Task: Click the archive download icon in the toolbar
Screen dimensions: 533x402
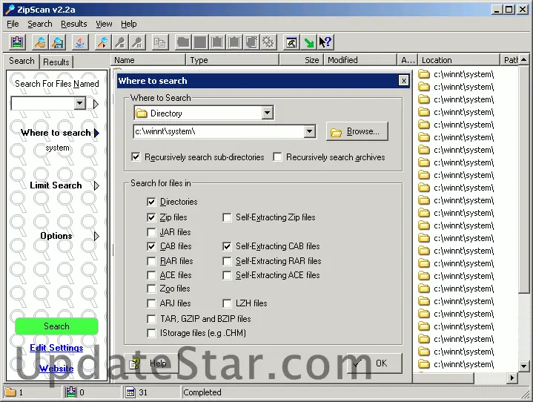Action: coord(17,42)
